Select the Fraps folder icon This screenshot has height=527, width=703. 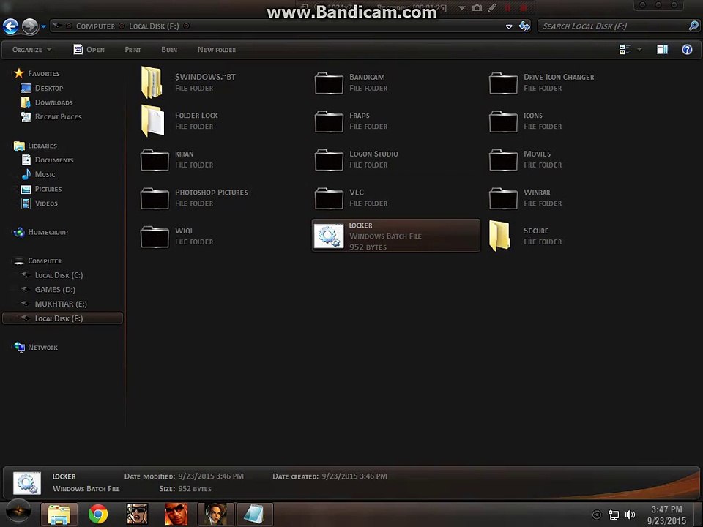pos(329,122)
